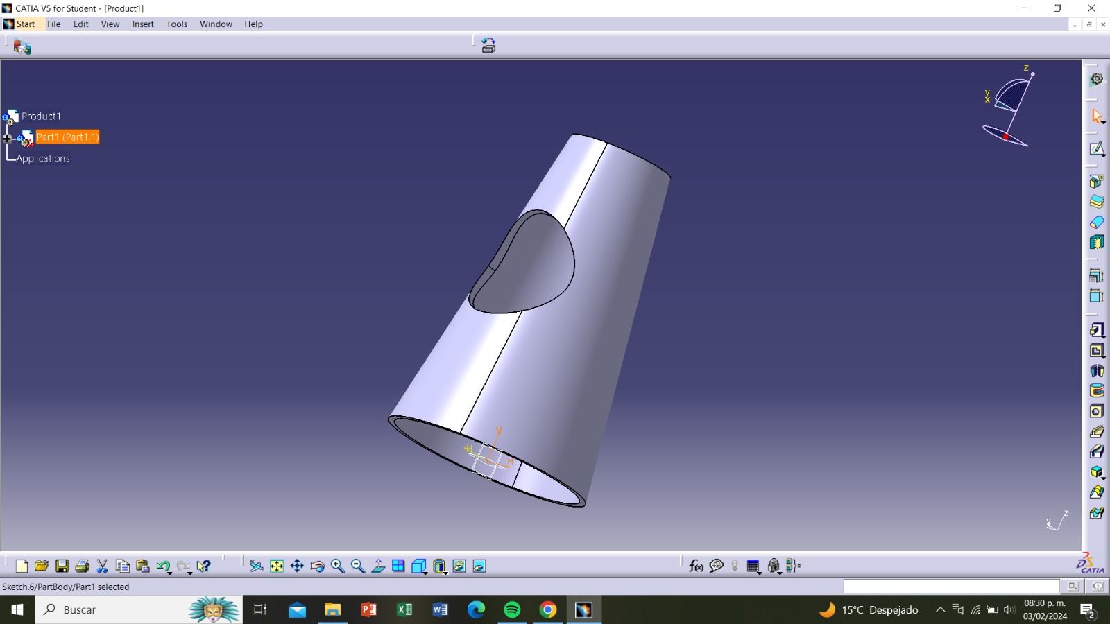
Task: Open the Equivalent Dimensions tool
Action: coord(794,566)
